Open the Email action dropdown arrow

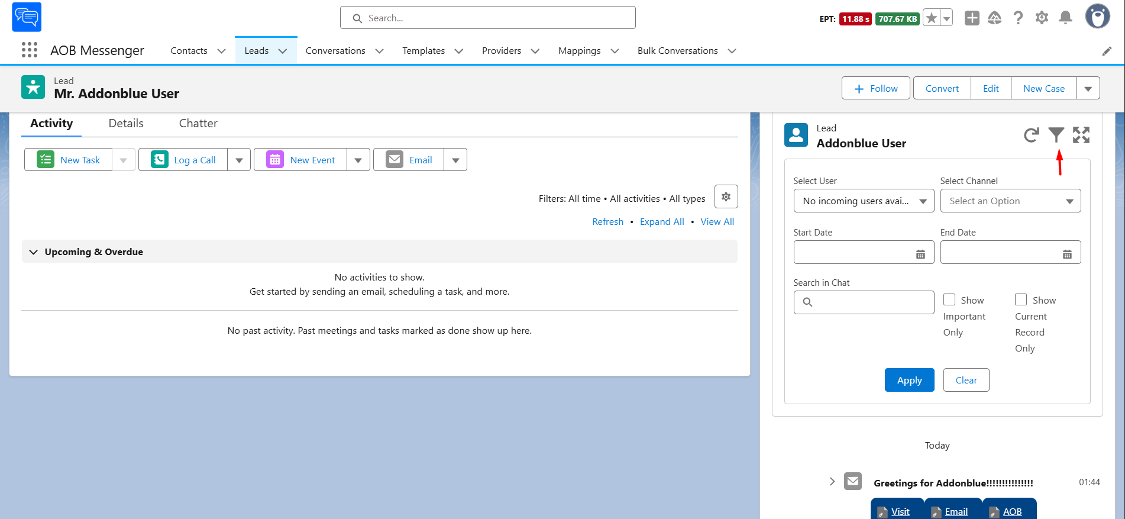coord(455,160)
